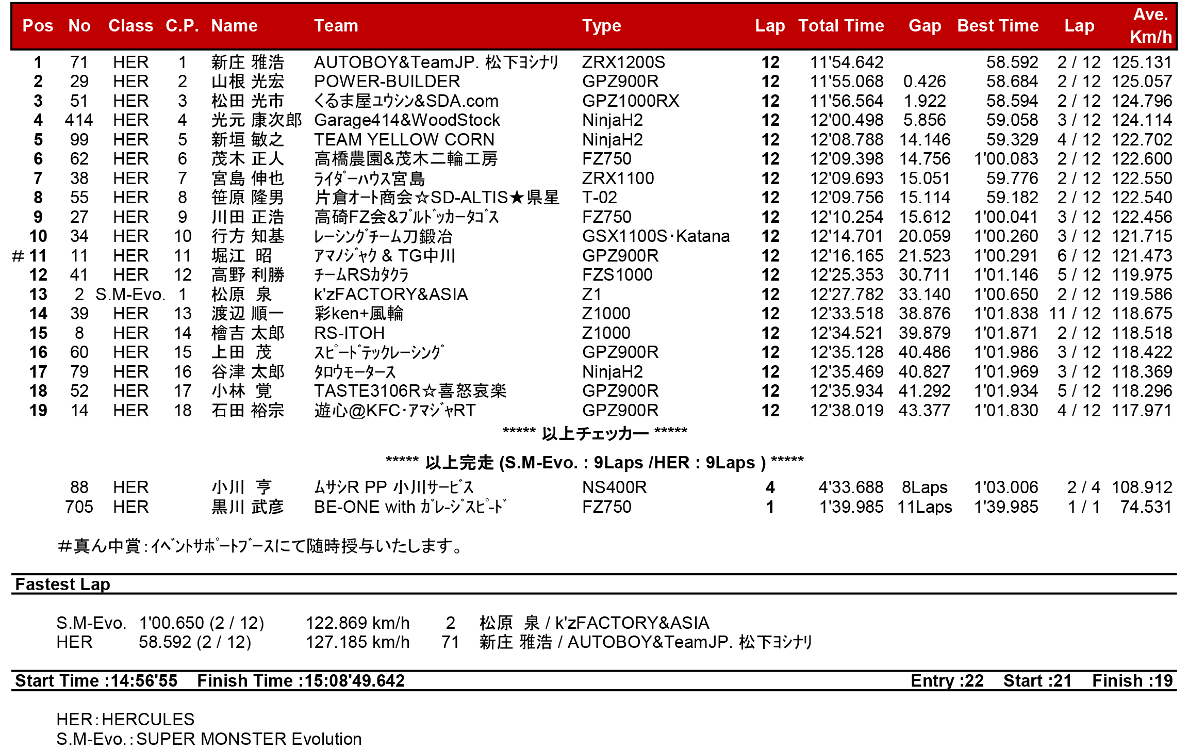Click the TEAM YELLOW CORN entry
Image resolution: width=1188 pixels, height=749 pixels.
[404, 140]
